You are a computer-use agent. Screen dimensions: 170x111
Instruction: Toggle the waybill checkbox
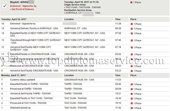tap(5, 6)
